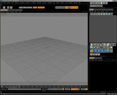Click the timeline preview range slider bar
This screenshot has width=117, height=95.
coord(24,89)
